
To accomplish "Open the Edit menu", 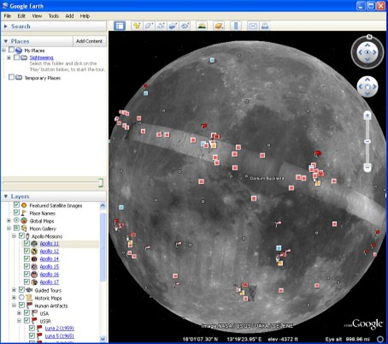I will [21, 16].
